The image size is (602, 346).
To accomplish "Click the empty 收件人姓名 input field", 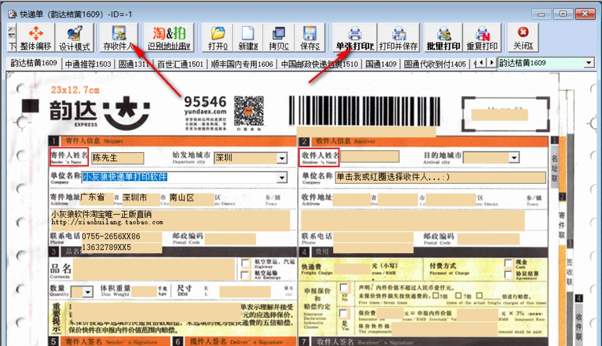I will click(x=370, y=157).
